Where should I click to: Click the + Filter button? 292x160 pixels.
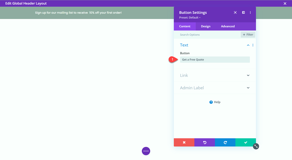248,35
